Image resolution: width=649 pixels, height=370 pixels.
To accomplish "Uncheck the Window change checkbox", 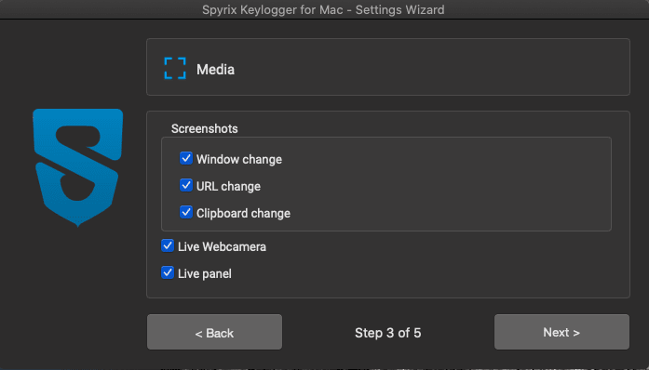I will (x=186, y=158).
